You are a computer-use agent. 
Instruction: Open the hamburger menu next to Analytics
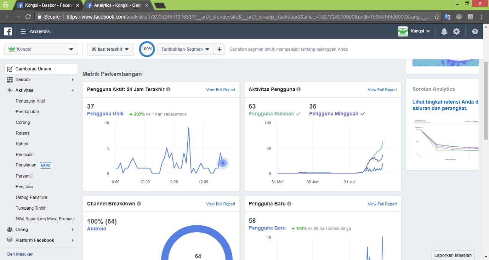(23, 32)
